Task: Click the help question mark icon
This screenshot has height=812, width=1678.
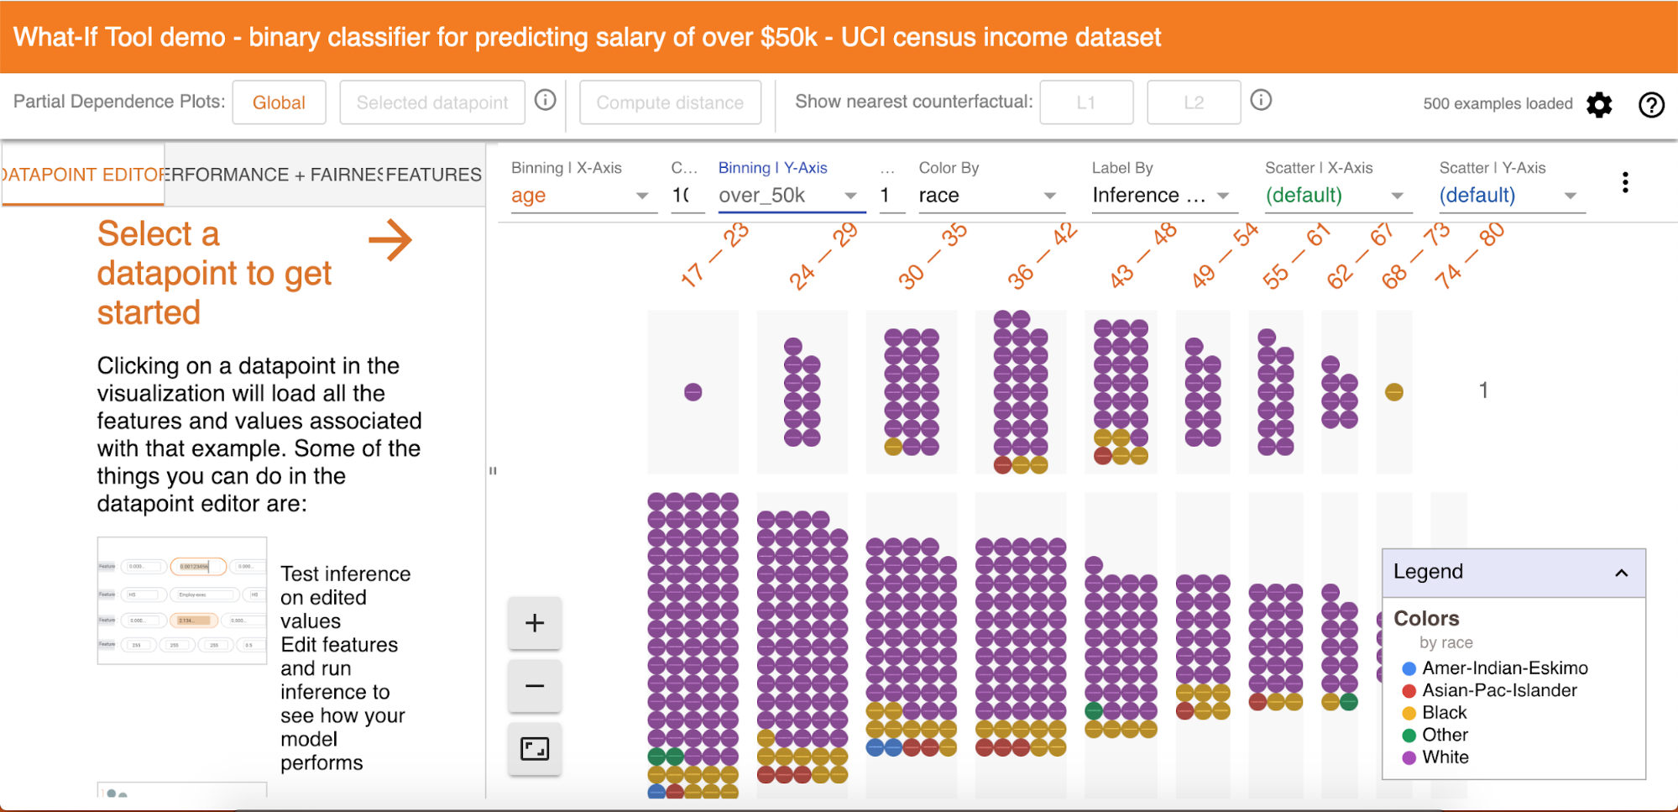Action: 1651,104
